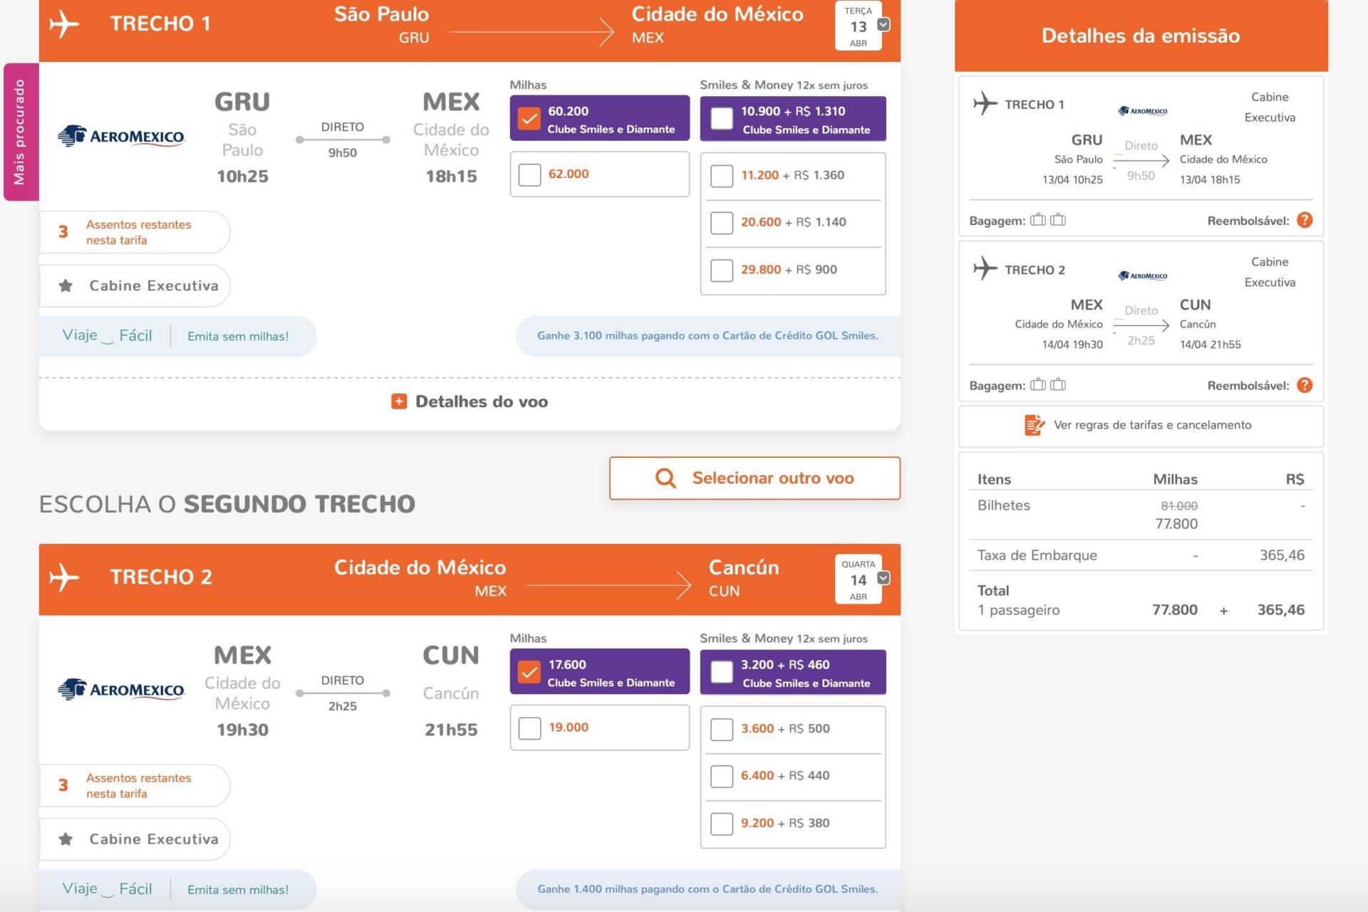This screenshot has height=912, width=1368.
Task: Uncheck the 60.200 miles Clube Smiles option
Action: click(529, 118)
